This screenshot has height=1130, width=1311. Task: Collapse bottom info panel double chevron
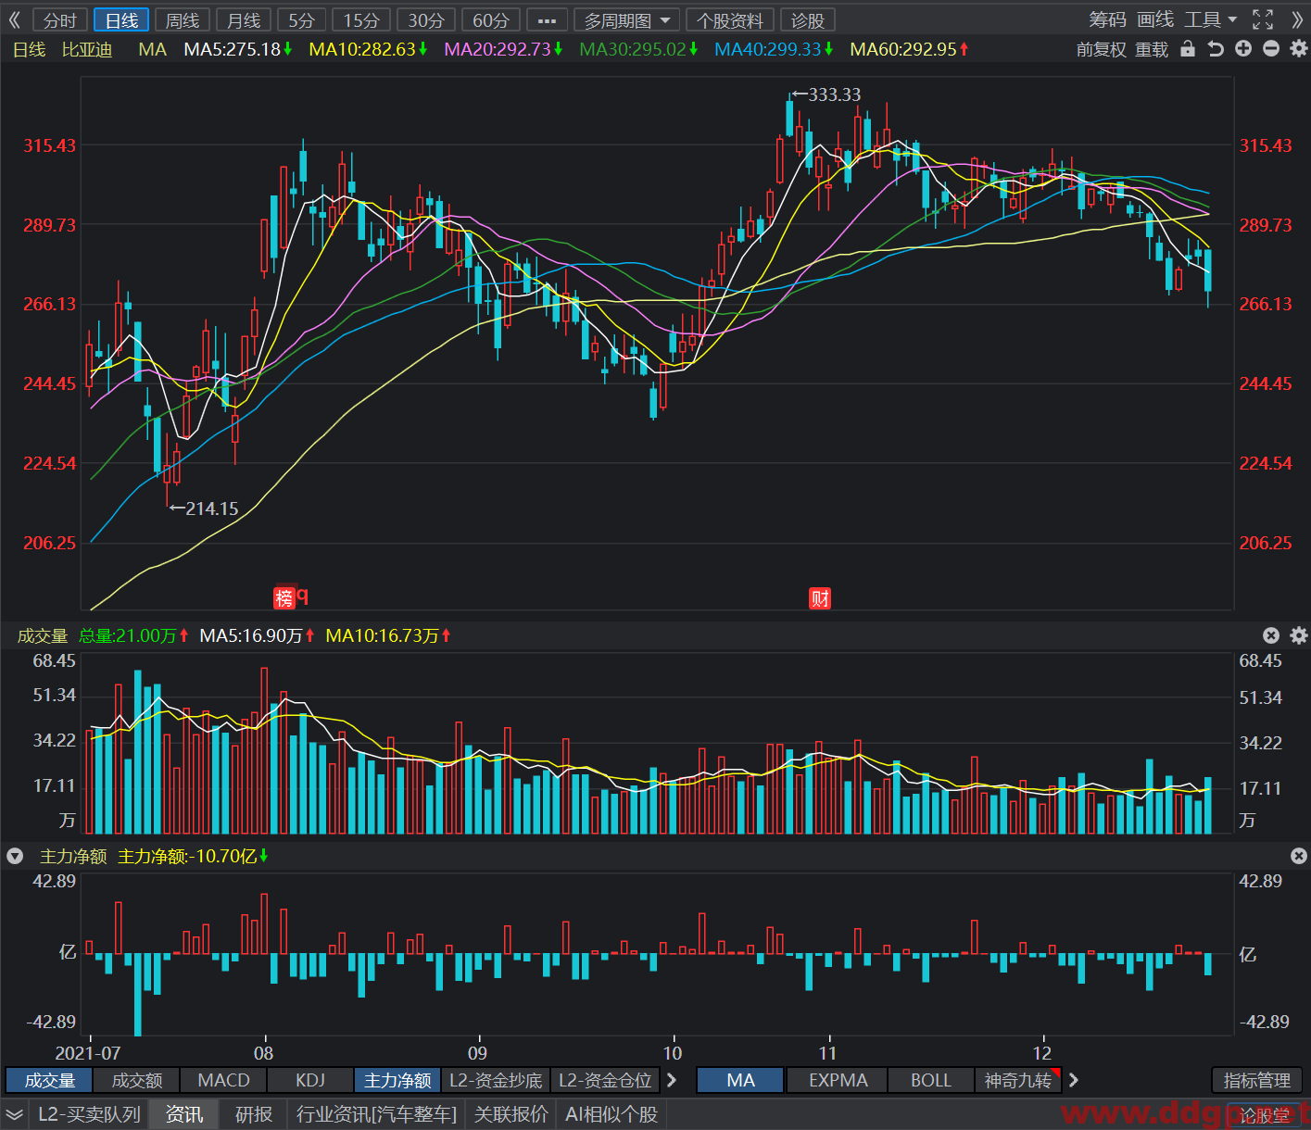pos(14,1114)
